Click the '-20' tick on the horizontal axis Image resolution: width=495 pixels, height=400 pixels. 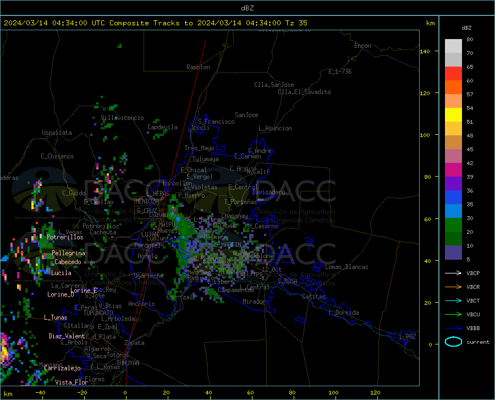click(82, 392)
